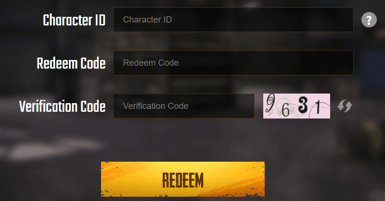Click the "Redeem Code" heading label
This screenshot has height=201, width=385.
71,63
